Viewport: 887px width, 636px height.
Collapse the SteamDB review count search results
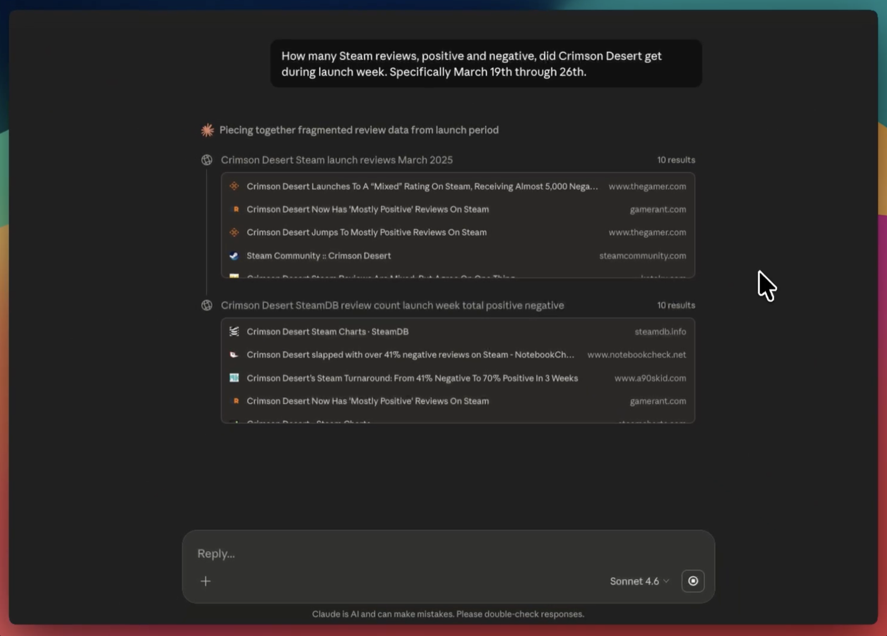point(392,306)
